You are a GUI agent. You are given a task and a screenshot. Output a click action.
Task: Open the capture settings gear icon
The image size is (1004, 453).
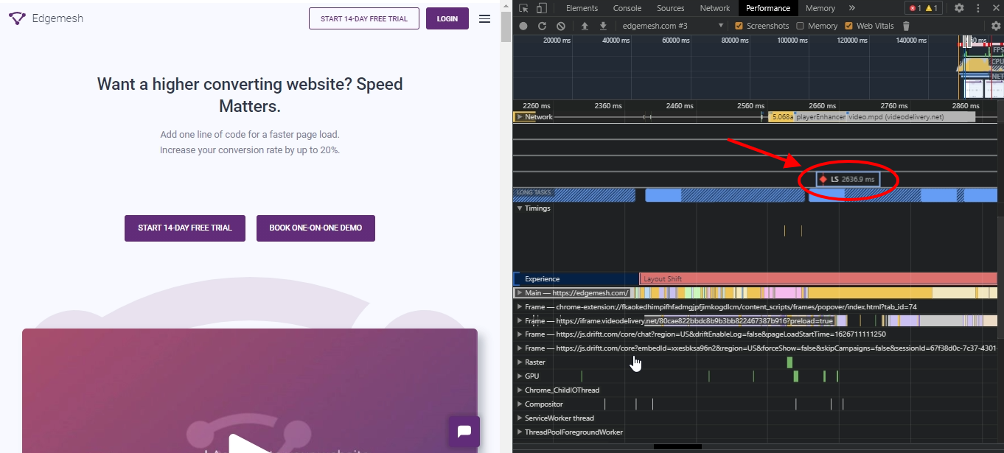996,26
